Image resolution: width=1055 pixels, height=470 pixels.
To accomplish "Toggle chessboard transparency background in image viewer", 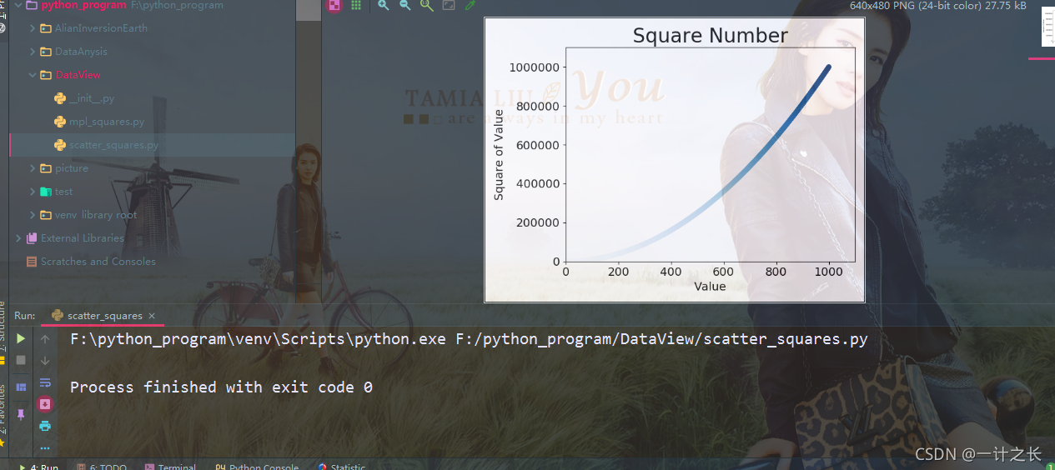I will (x=334, y=5).
